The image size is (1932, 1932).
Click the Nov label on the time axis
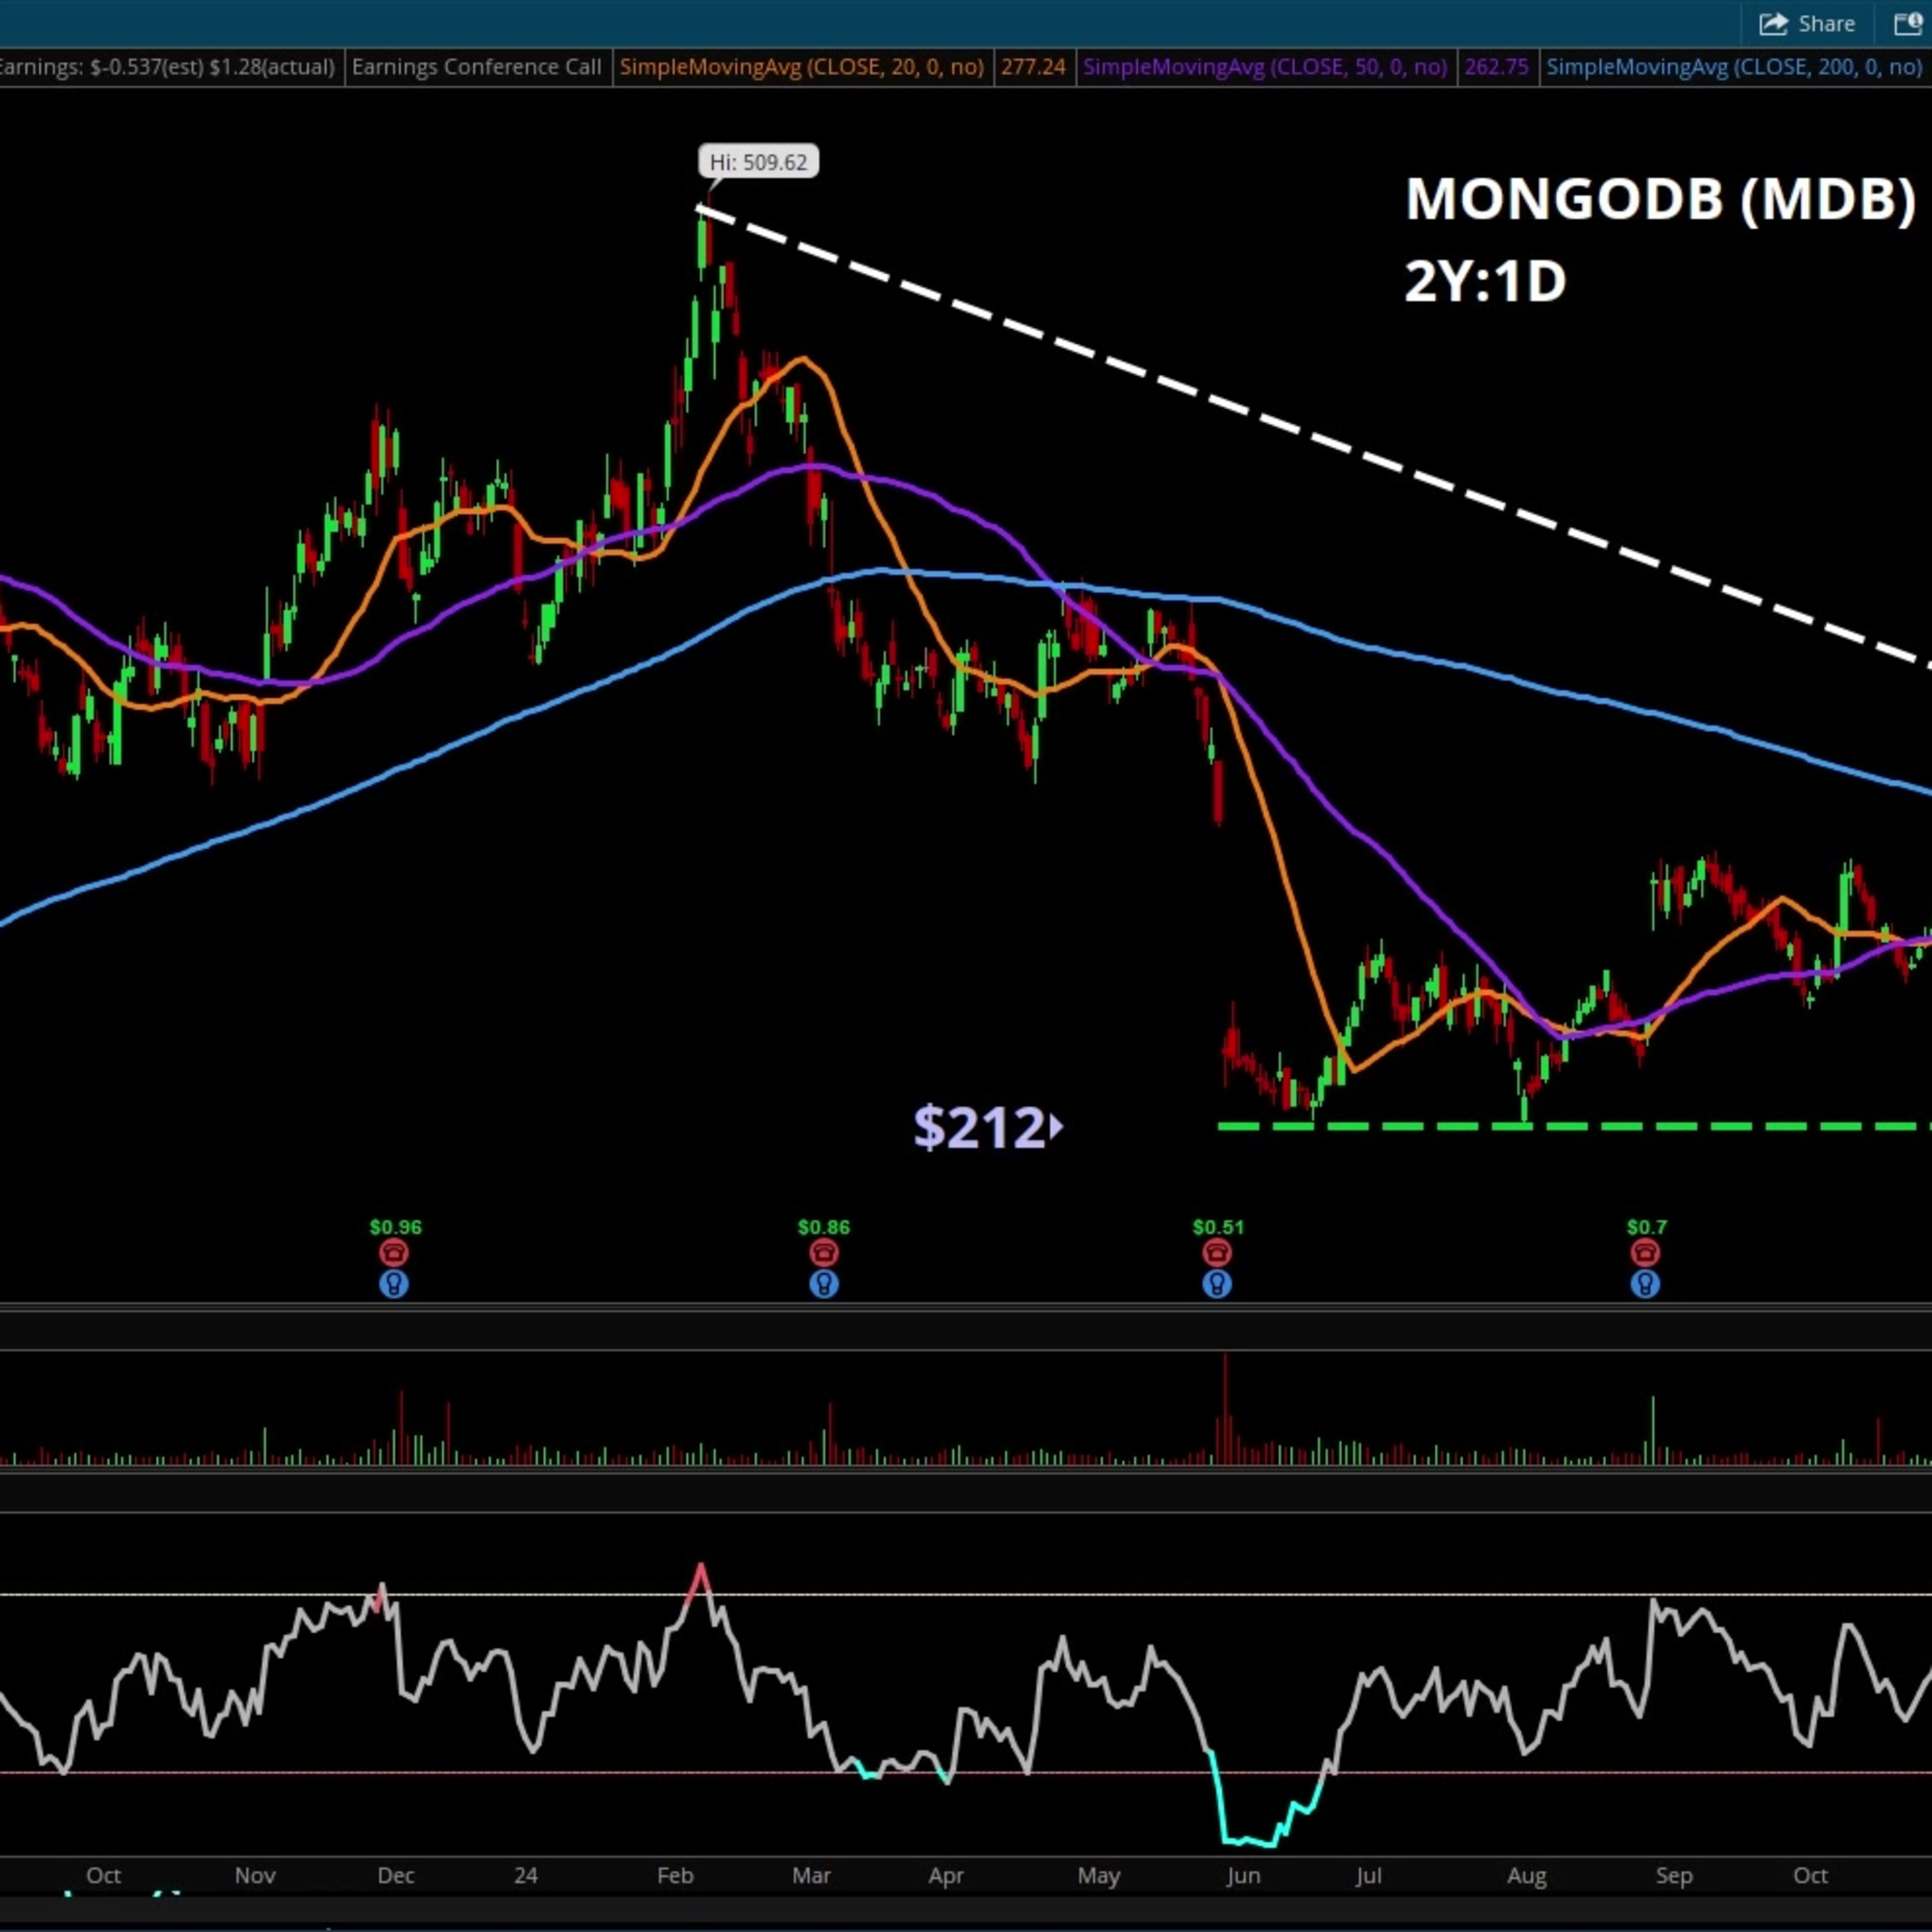[255, 1876]
